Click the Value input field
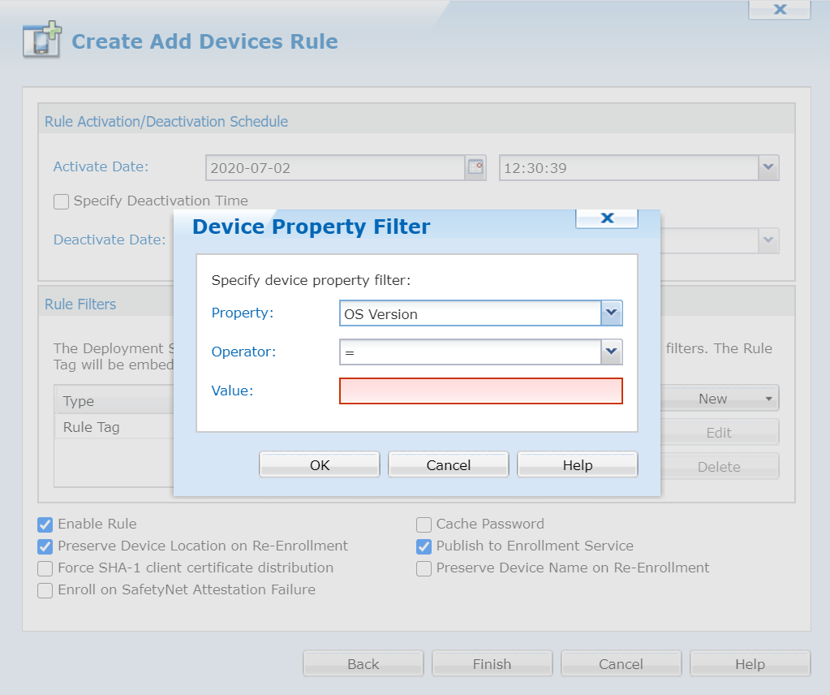Screen dimensions: 830x695 [x=480, y=391]
